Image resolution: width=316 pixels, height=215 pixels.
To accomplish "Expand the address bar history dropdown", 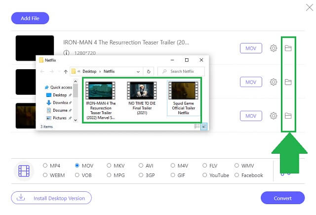I will click(138, 72).
